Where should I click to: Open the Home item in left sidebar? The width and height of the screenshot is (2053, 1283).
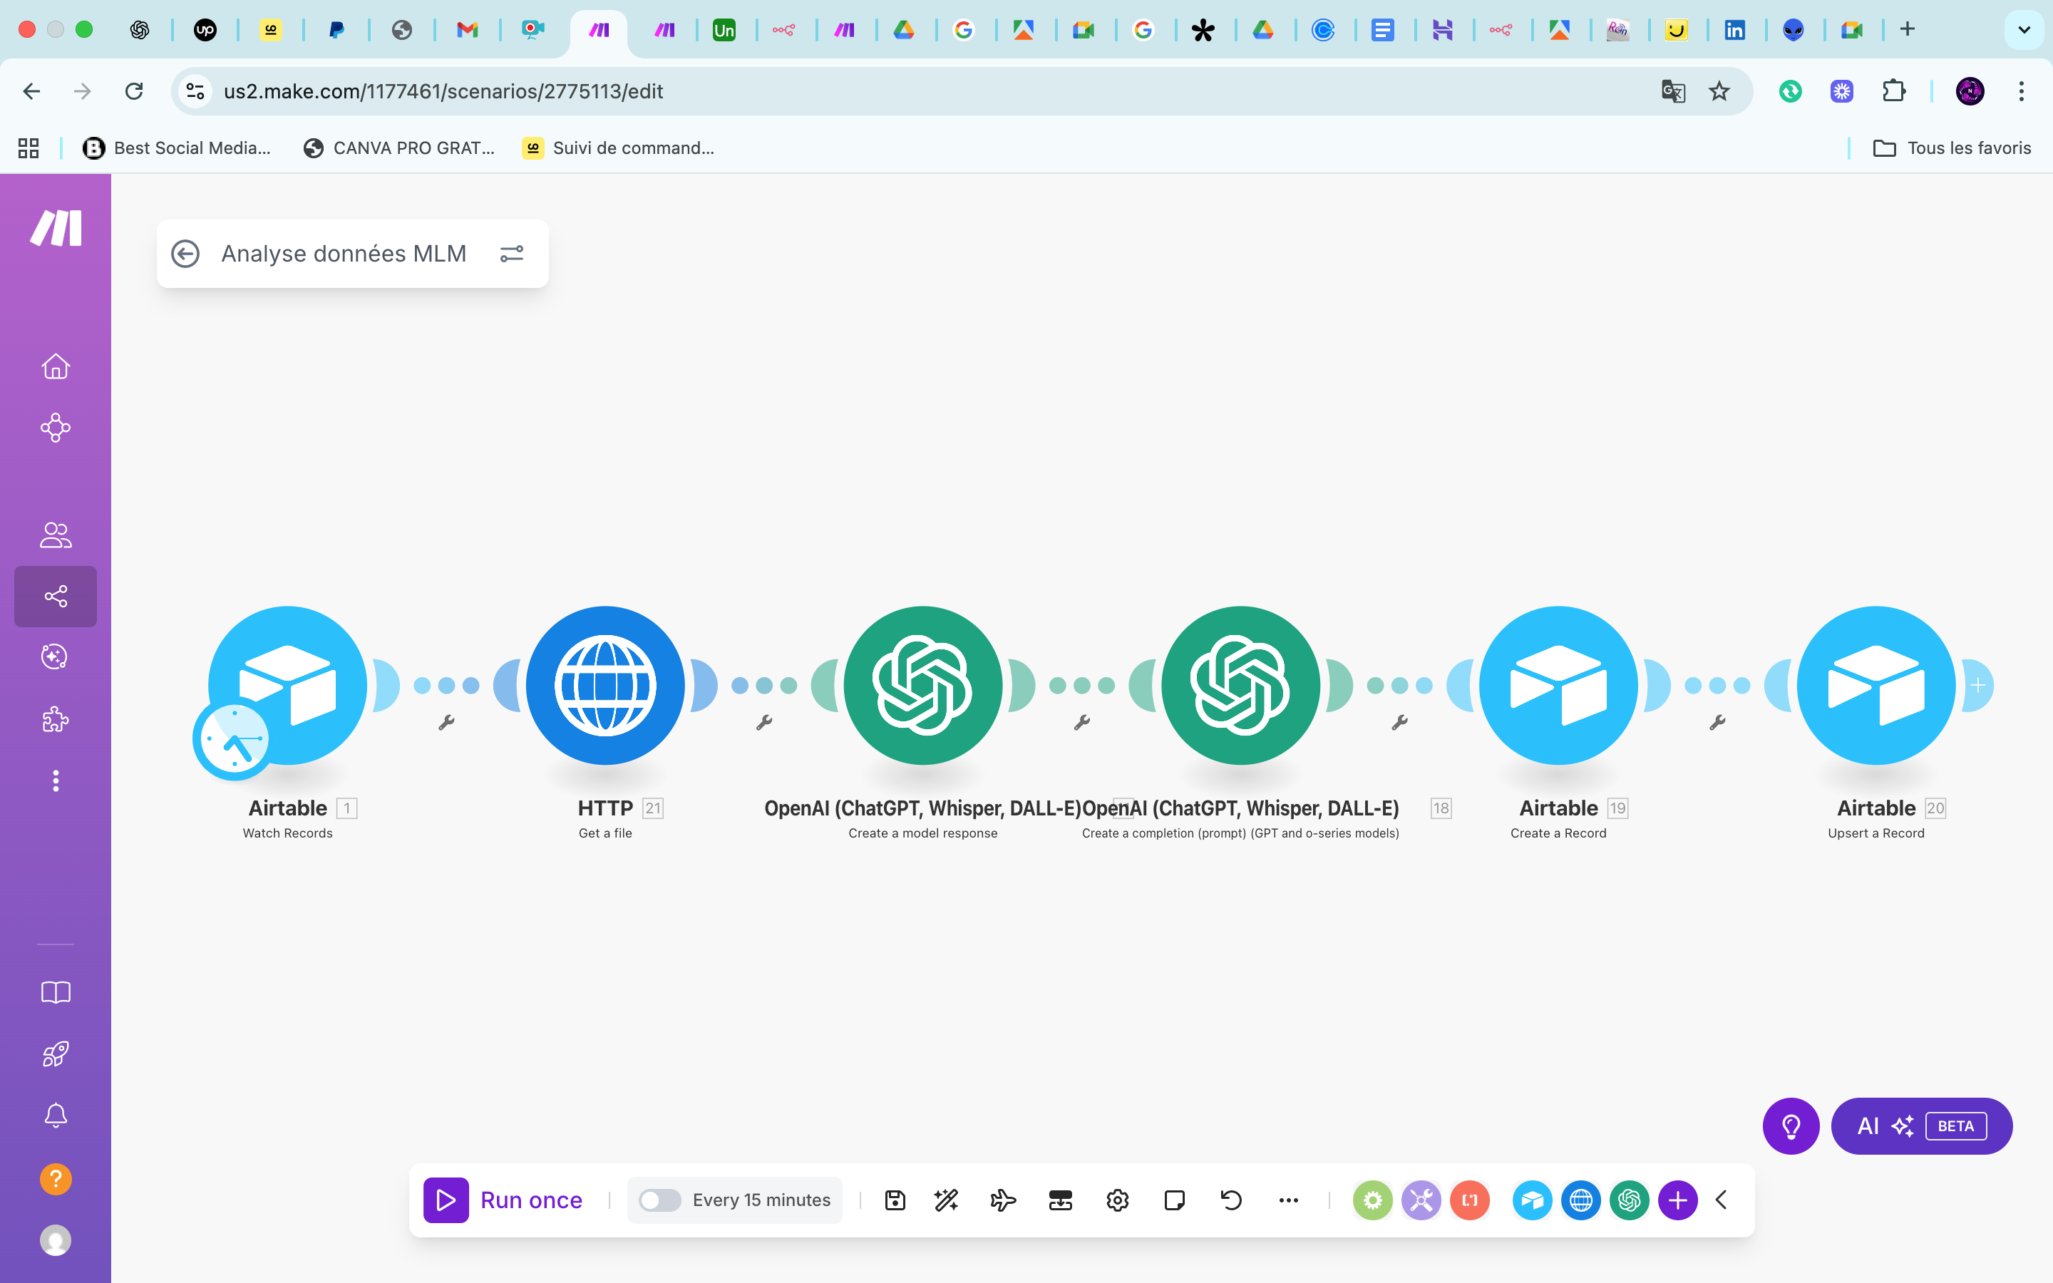(55, 366)
